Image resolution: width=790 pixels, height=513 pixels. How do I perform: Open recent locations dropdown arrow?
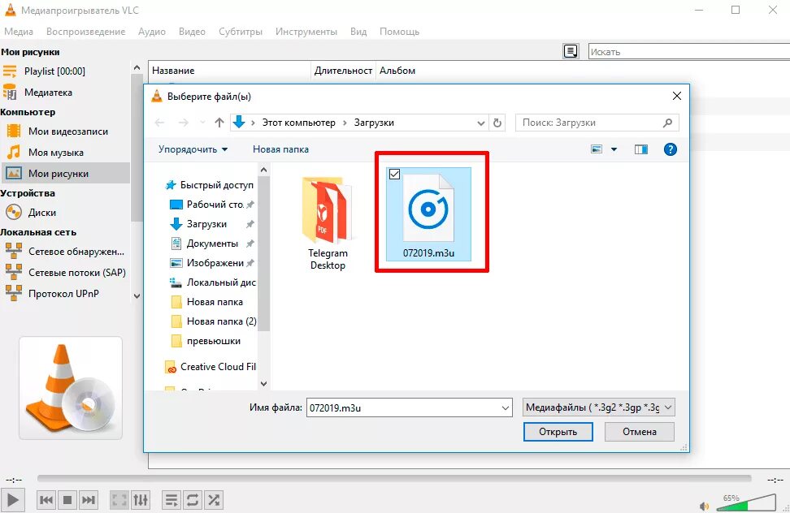(x=202, y=123)
